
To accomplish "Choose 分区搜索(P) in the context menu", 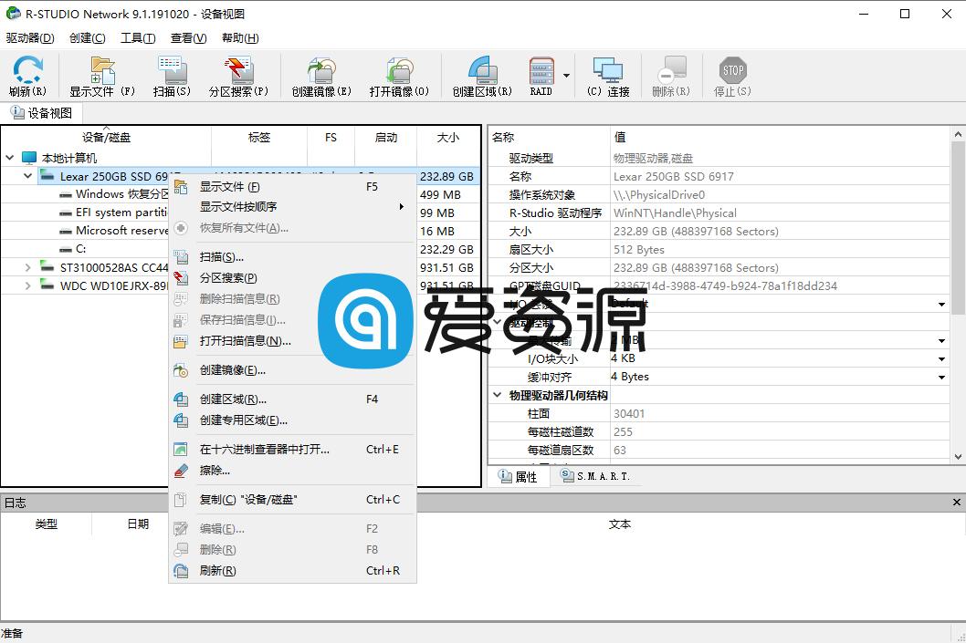I will [293, 278].
